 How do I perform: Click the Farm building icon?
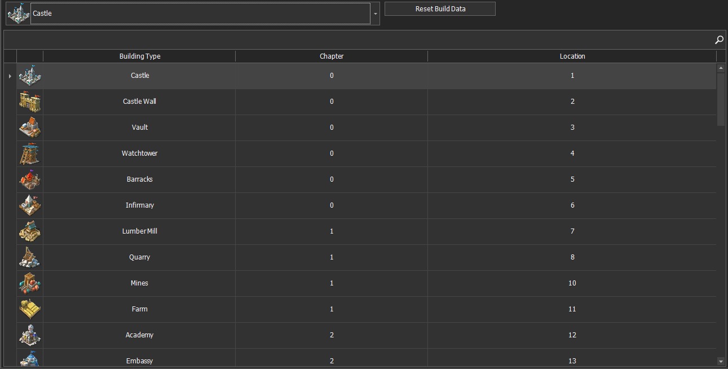(30, 309)
